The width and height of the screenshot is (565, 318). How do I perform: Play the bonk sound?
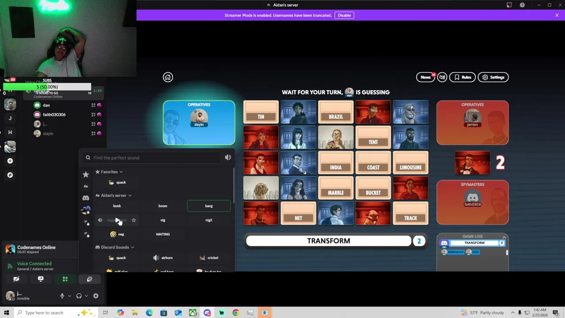coord(117,206)
